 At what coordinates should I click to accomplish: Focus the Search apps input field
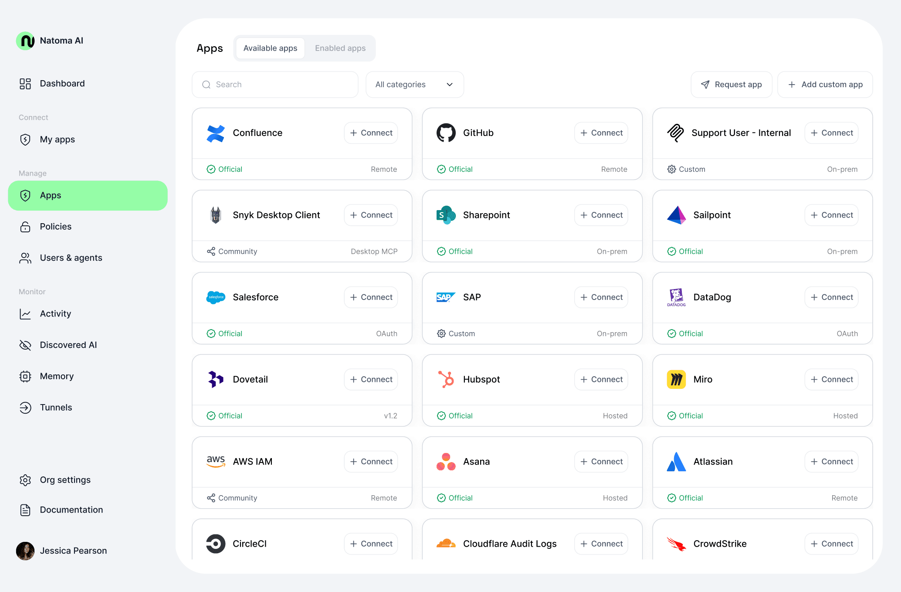coord(275,85)
